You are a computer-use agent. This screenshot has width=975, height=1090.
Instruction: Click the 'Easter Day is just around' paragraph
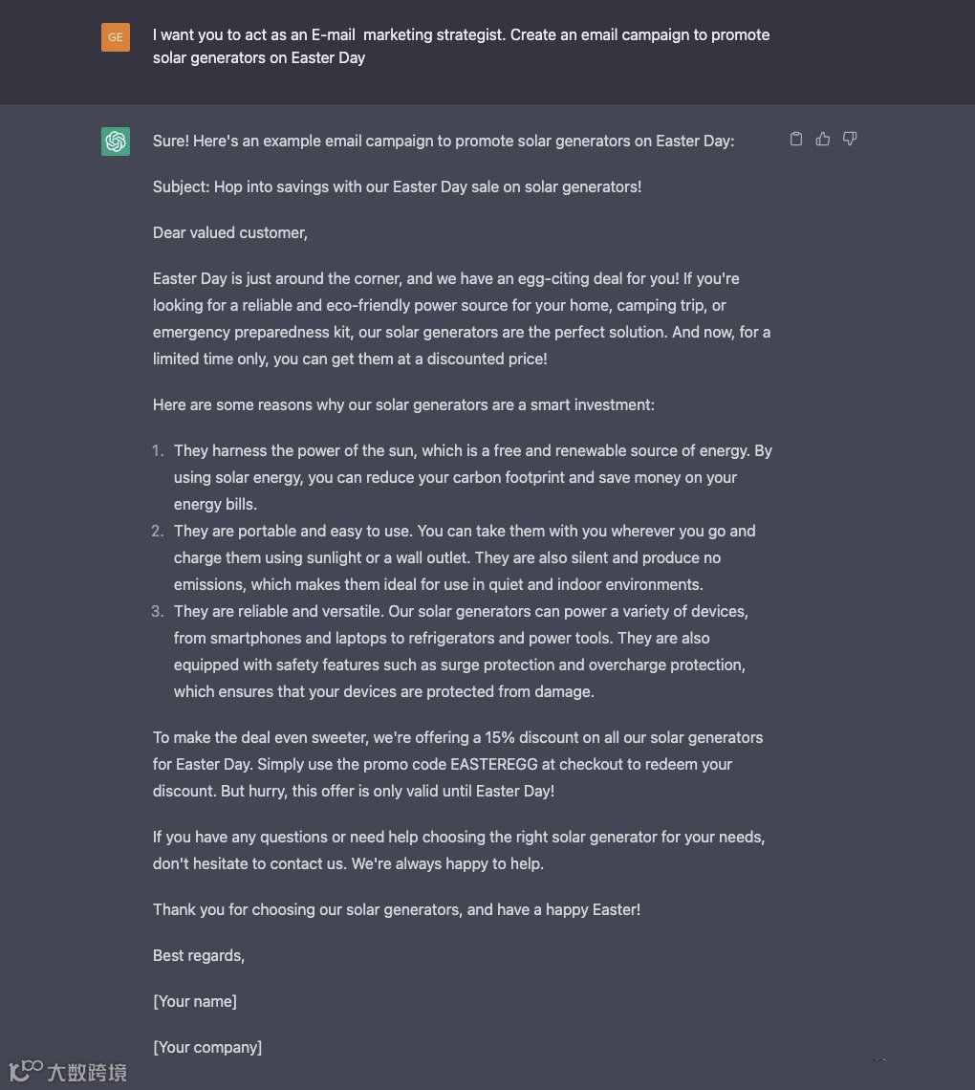(461, 318)
